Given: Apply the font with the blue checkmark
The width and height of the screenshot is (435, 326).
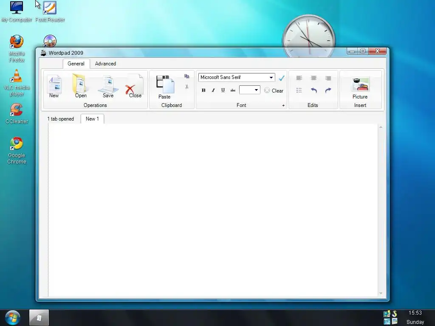Looking at the screenshot, I should pos(282,78).
